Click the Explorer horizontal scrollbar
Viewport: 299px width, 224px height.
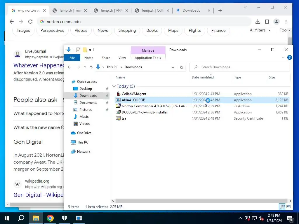[x=201, y=201]
